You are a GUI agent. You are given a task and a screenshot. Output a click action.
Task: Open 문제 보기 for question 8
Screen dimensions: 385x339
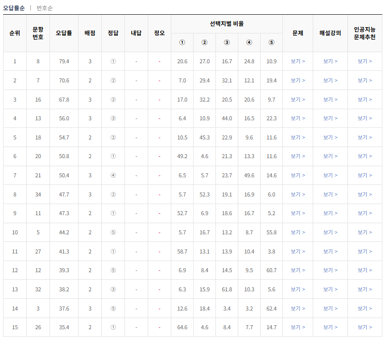click(x=297, y=61)
